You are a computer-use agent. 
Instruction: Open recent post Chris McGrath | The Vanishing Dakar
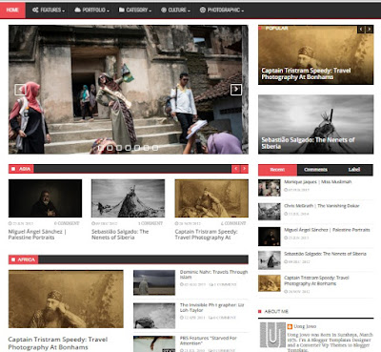322,206
